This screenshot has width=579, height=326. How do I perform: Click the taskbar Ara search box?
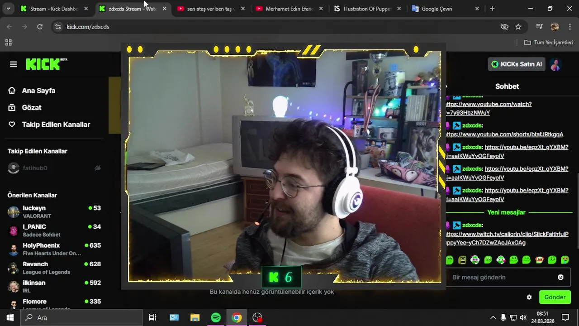coord(81,317)
